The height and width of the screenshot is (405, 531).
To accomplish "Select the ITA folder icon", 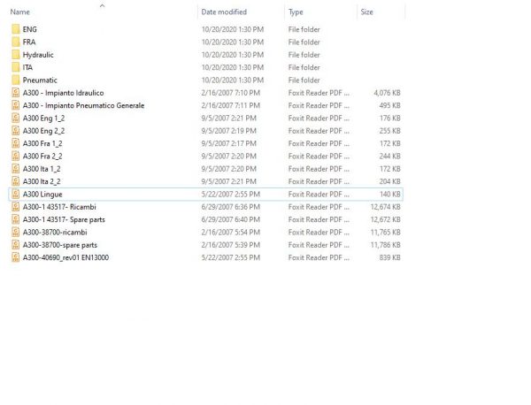I will pos(16,67).
